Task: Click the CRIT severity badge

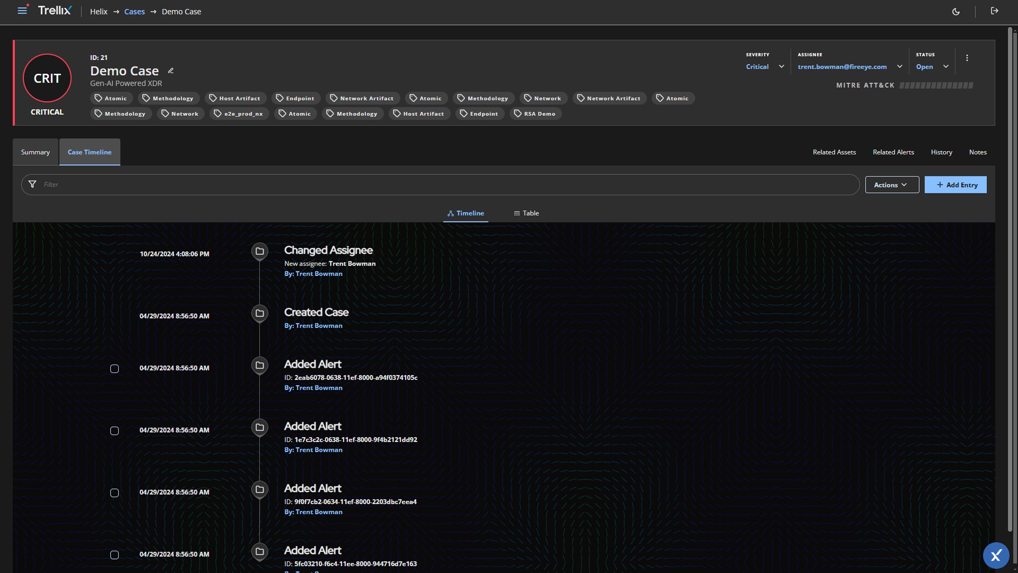Action: pyautogui.click(x=47, y=78)
